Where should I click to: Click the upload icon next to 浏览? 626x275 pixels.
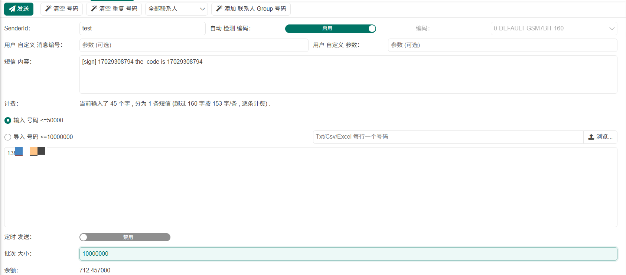[591, 137]
